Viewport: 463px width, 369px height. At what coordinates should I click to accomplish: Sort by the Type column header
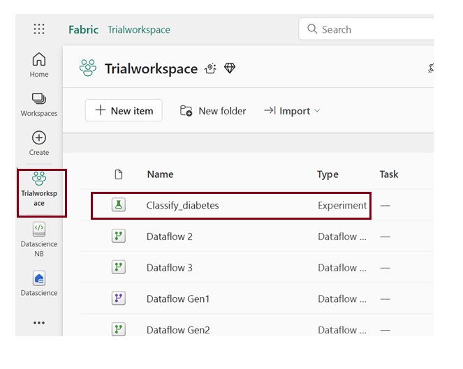(328, 174)
